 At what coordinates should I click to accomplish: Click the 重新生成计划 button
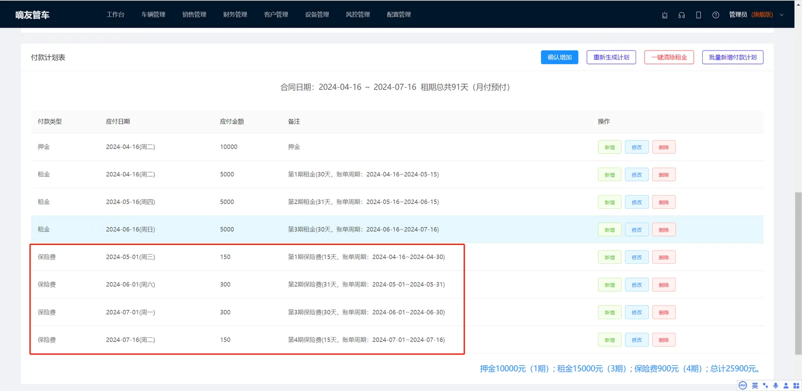click(x=612, y=58)
